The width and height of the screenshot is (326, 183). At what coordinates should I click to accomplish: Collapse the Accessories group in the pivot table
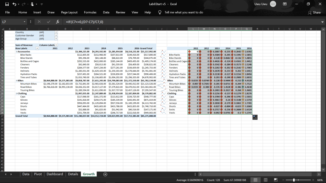(16, 51)
